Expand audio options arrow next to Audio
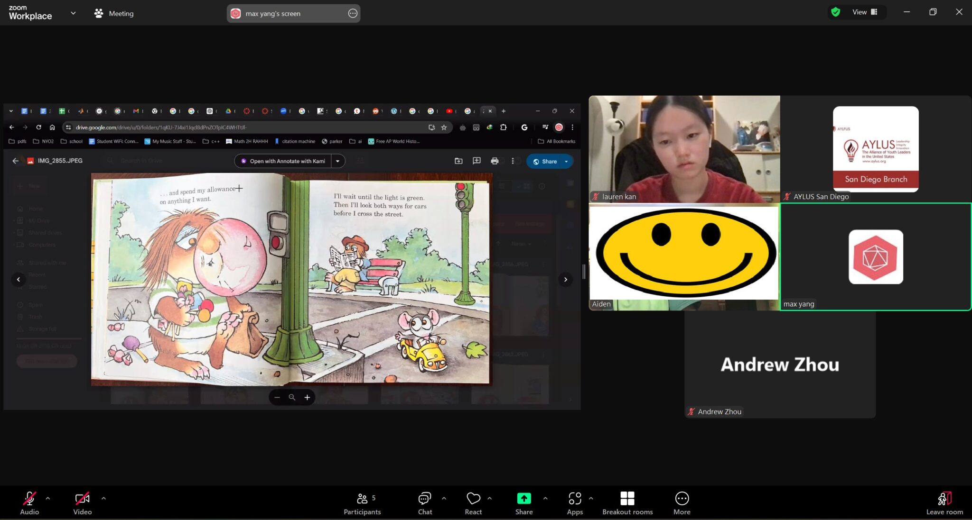This screenshot has height=520, width=972. tap(47, 498)
